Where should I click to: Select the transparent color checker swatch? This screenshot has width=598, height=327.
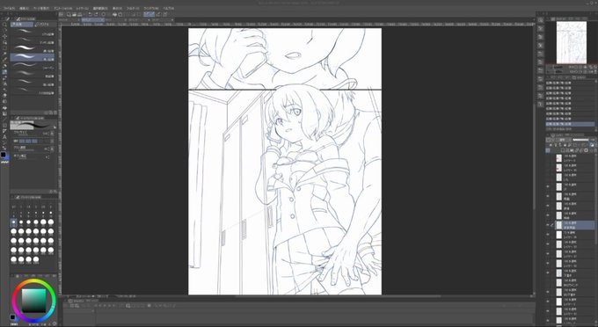5,162
